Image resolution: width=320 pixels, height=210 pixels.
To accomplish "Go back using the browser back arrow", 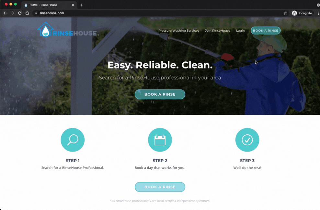I will [5, 13].
